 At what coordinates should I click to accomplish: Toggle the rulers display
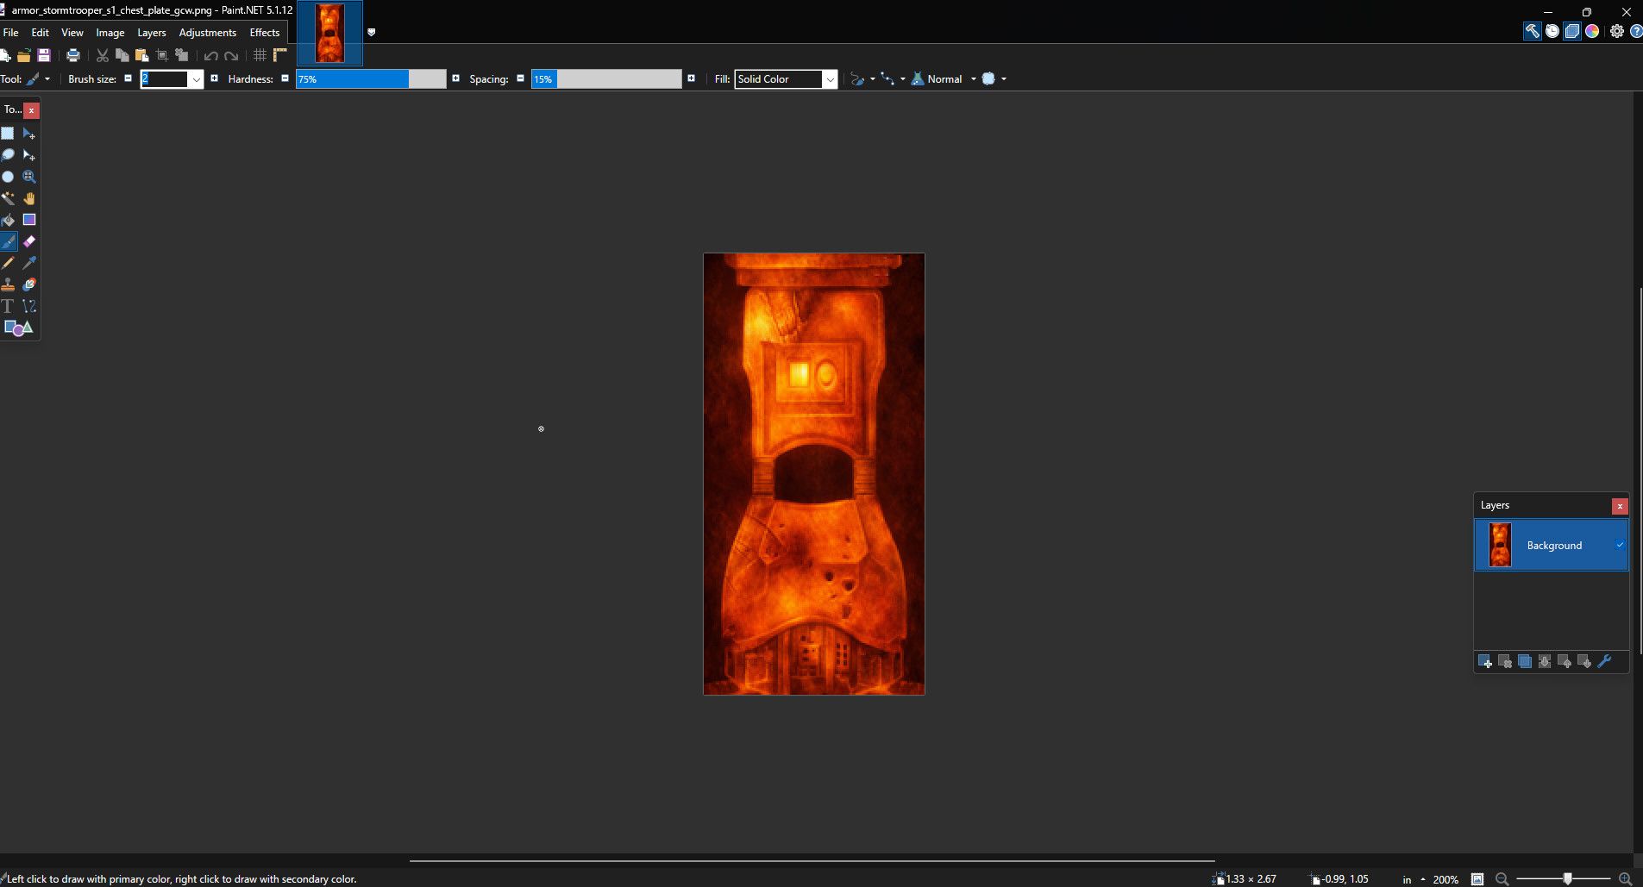coord(279,55)
